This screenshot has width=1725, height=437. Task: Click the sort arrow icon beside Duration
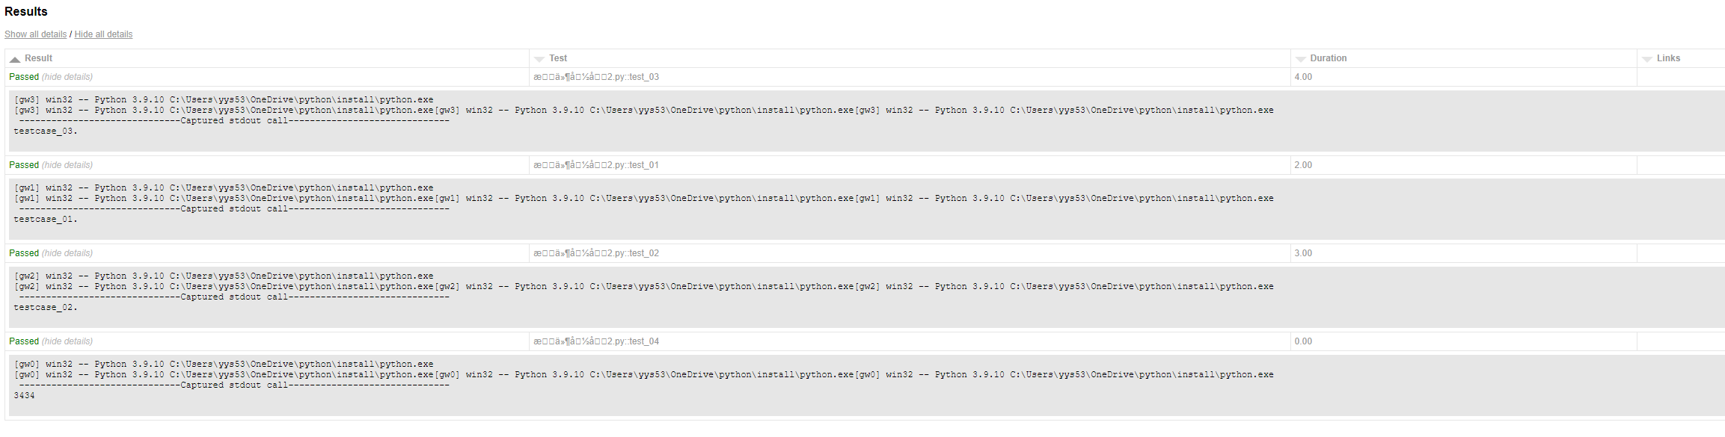click(x=1300, y=59)
